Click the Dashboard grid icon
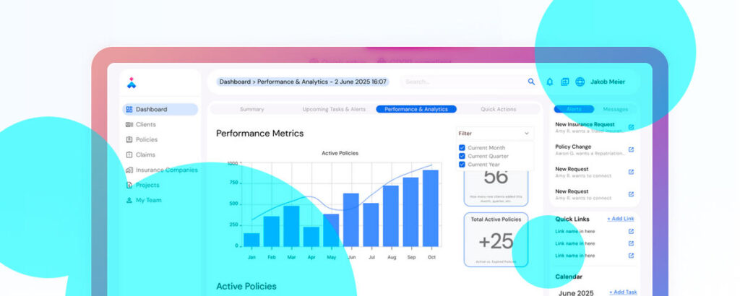The image size is (740, 296). coord(129,109)
